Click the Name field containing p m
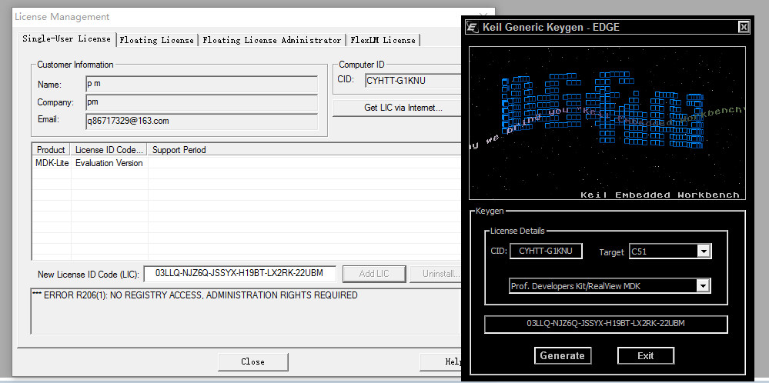Image resolution: width=769 pixels, height=383 pixels. click(202, 85)
